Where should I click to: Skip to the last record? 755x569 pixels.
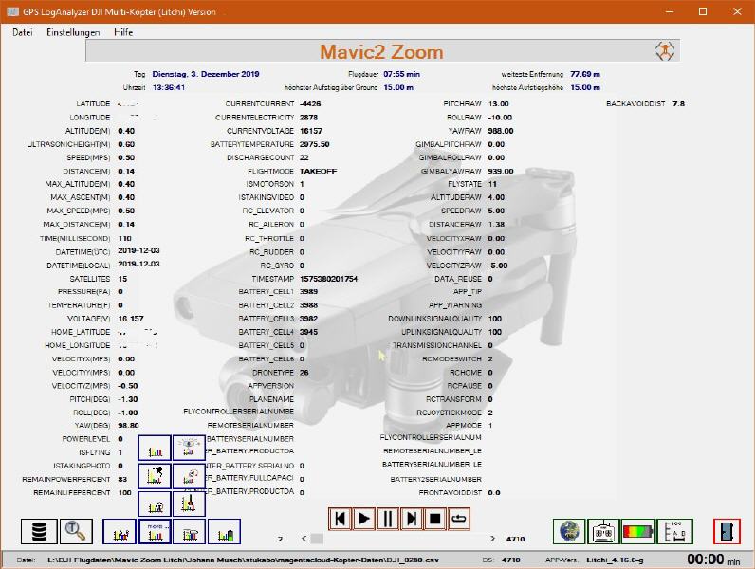412,519
